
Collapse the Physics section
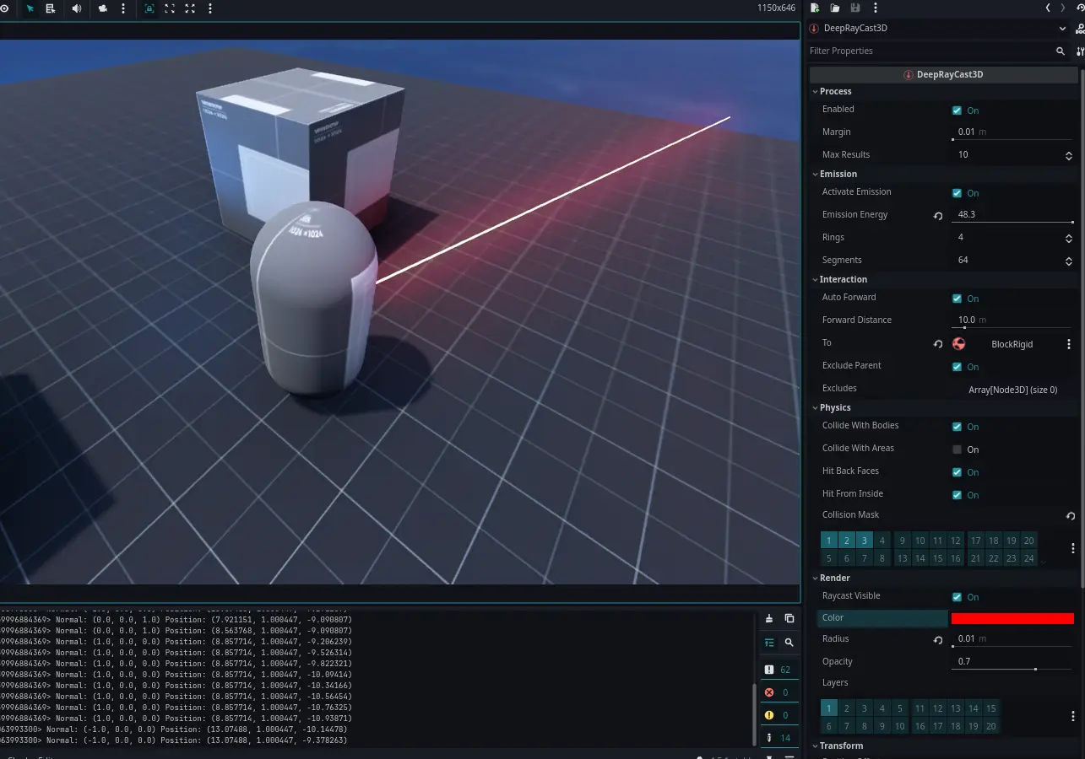tap(816, 407)
